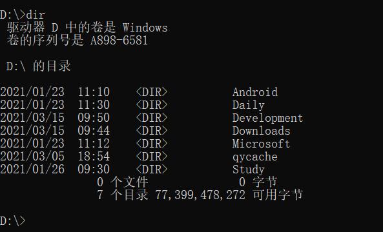Click the Daily directory name
Image resolution: width=383 pixels, height=232 pixels.
[249, 105]
